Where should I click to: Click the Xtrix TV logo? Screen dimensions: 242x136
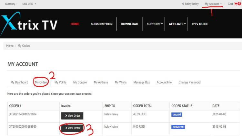(x=29, y=24)
